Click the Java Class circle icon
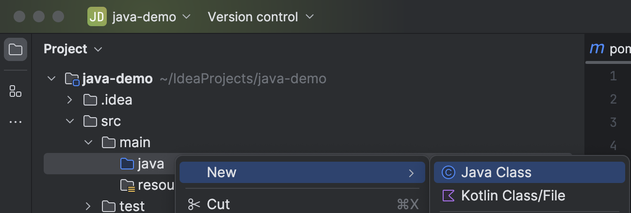This screenshot has height=213, width=631. click(449, 173)
